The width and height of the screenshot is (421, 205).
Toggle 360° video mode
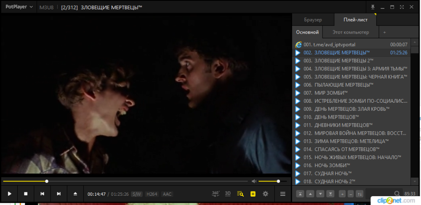point(216,194)
